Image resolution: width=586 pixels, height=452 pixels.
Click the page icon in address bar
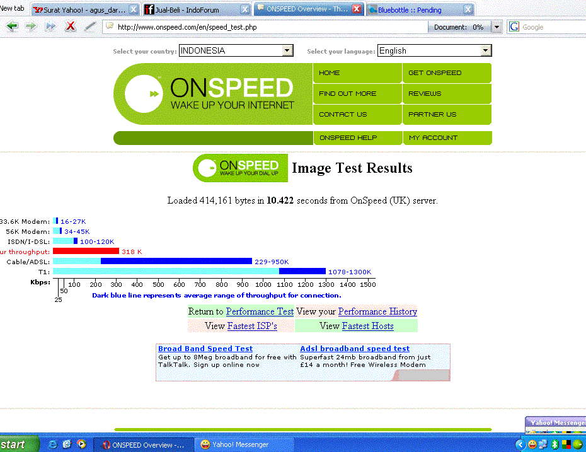point(110,26)
